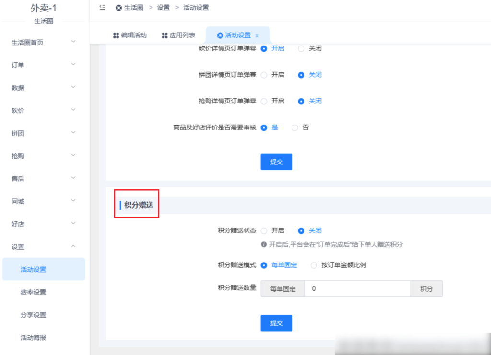491x355 pixels.
Task: Click the circle icon on the 活动设置 tab
Action: click(x=219, y=35)
